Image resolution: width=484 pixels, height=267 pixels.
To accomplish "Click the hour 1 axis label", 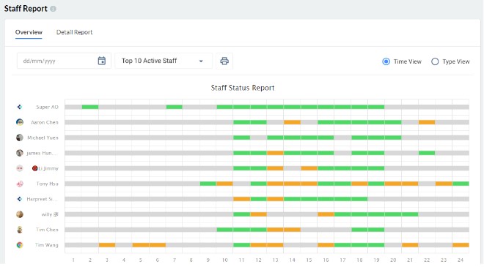I will click(73, 260).
